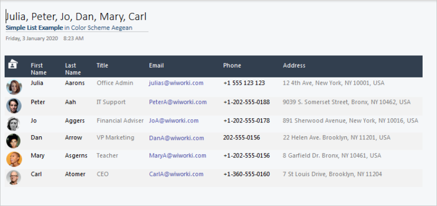Click Julia's phone number +1 555 123 123

[244, 83]
